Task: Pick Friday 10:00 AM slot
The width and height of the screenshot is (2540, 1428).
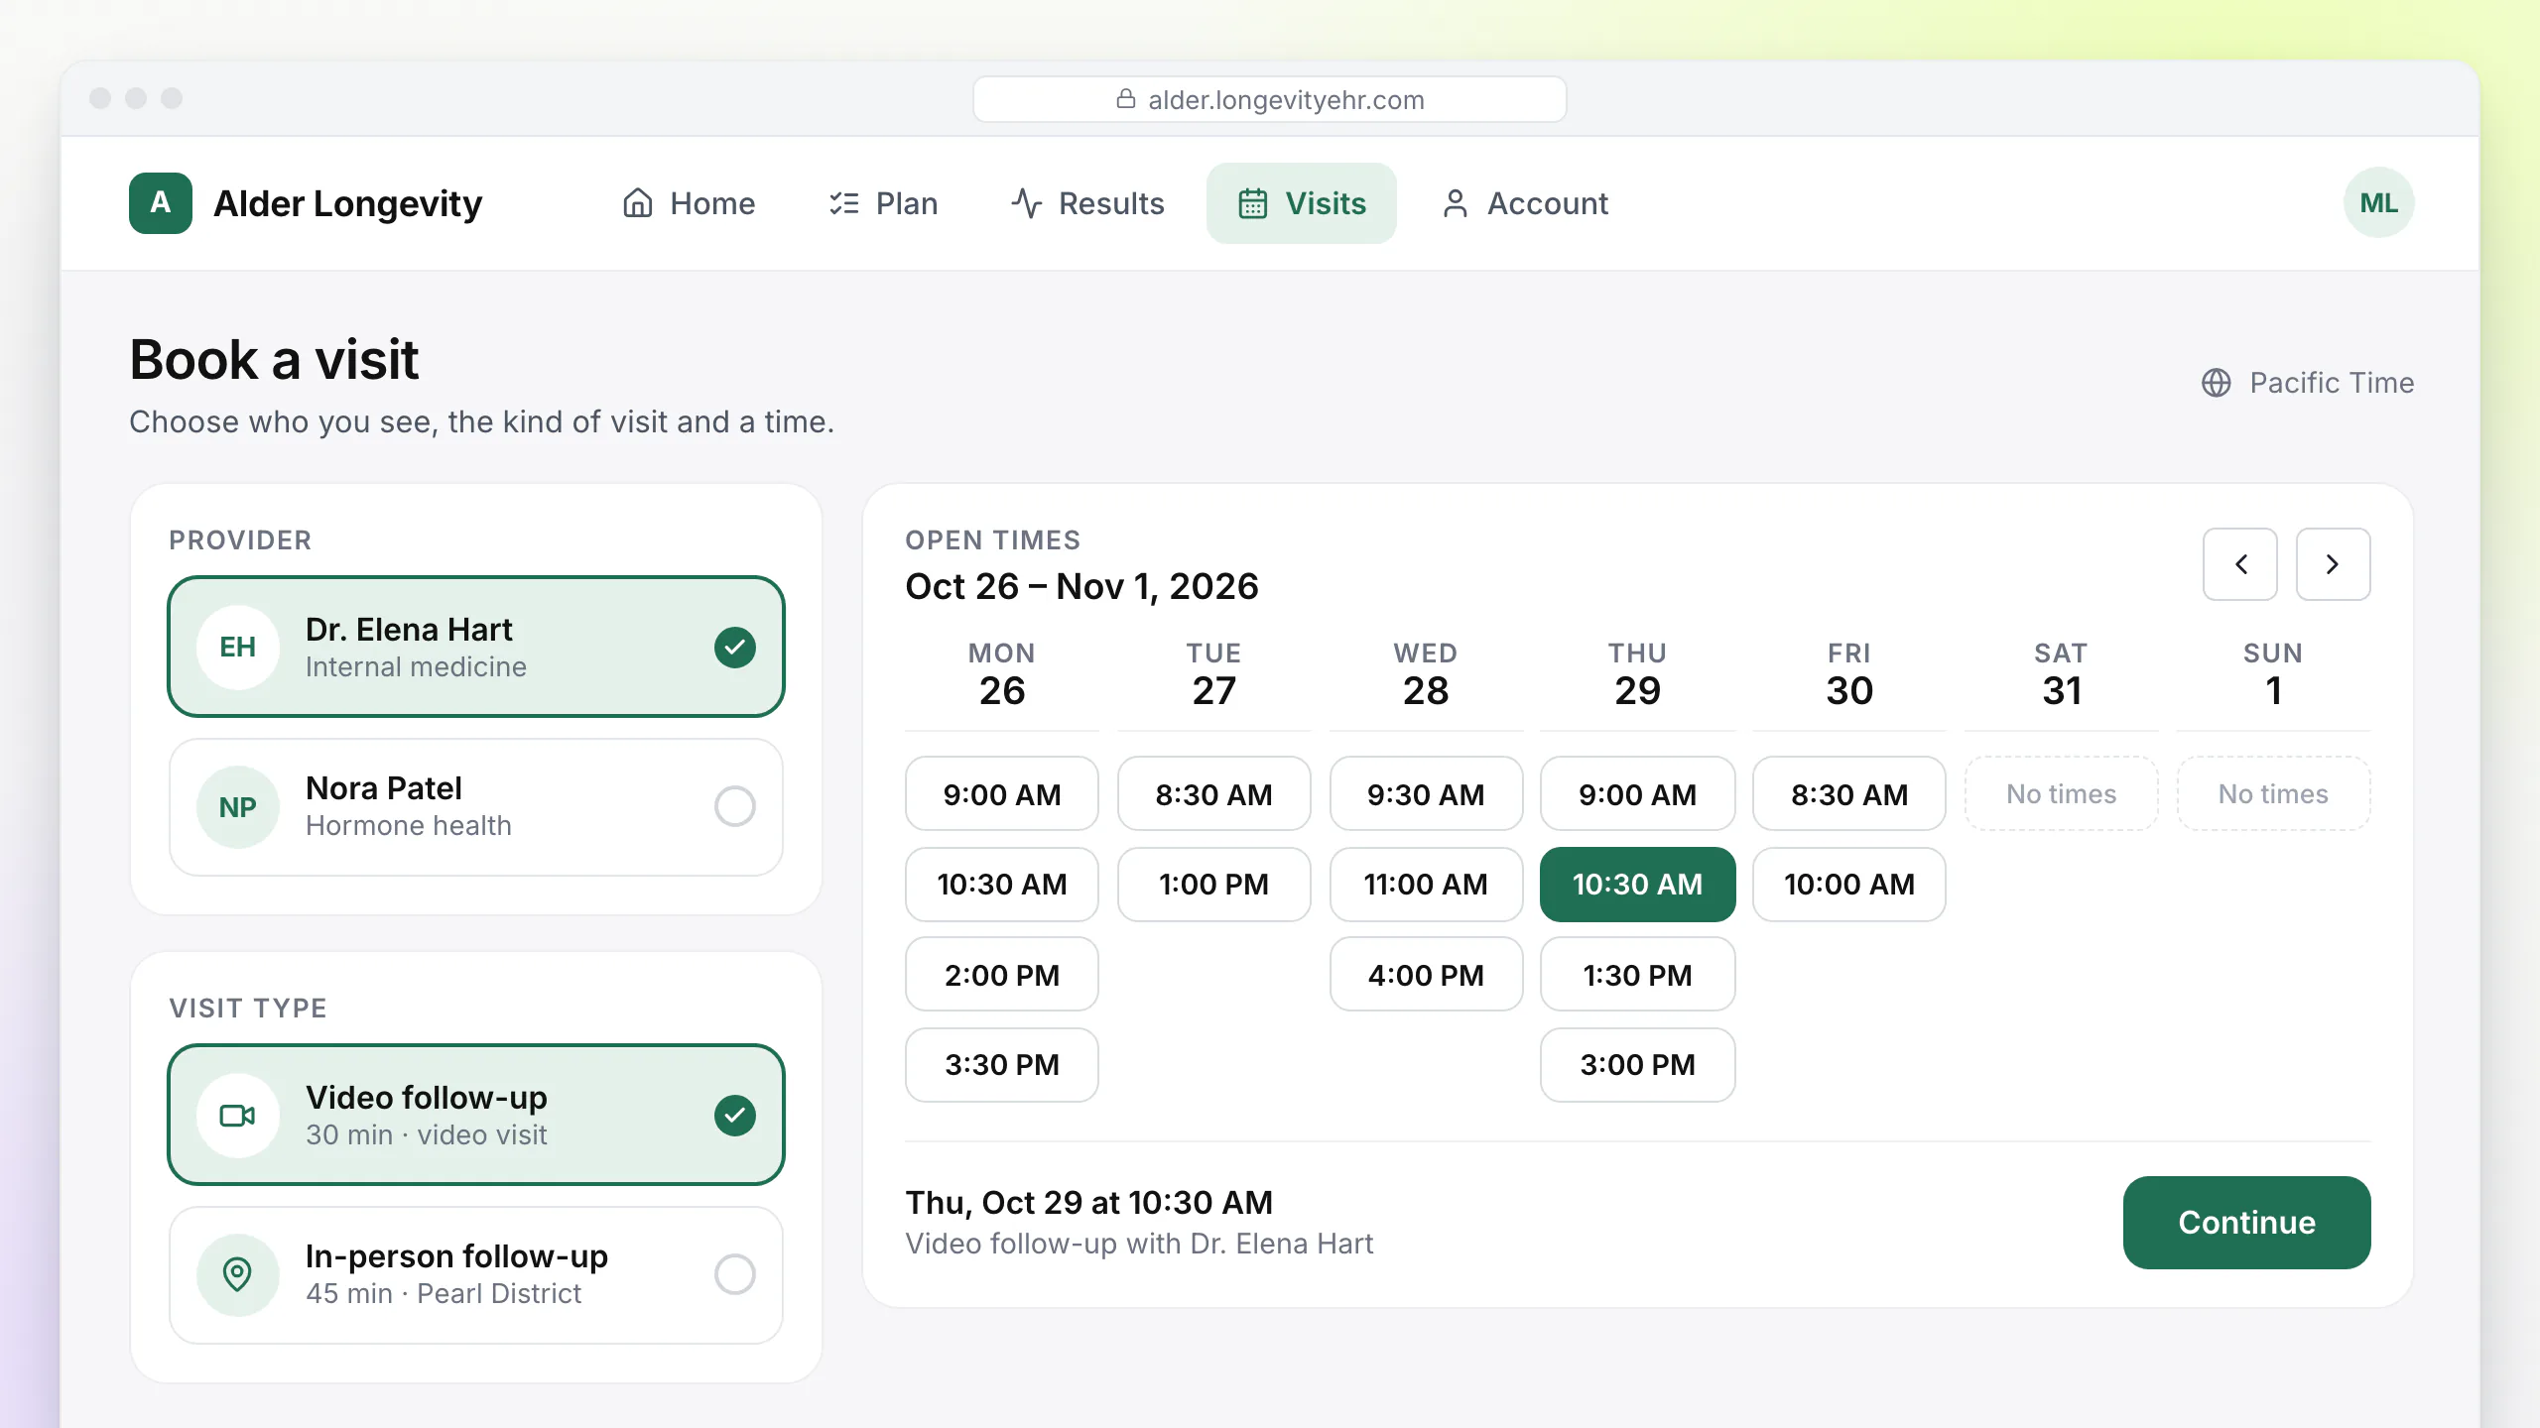Action: click(x=1849, y=885)
